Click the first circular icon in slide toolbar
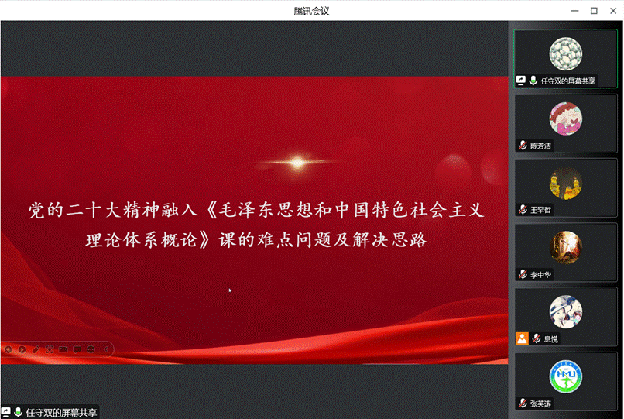Image resolution: width=624 pixels, height=419 pixels. tap(9, 349)
